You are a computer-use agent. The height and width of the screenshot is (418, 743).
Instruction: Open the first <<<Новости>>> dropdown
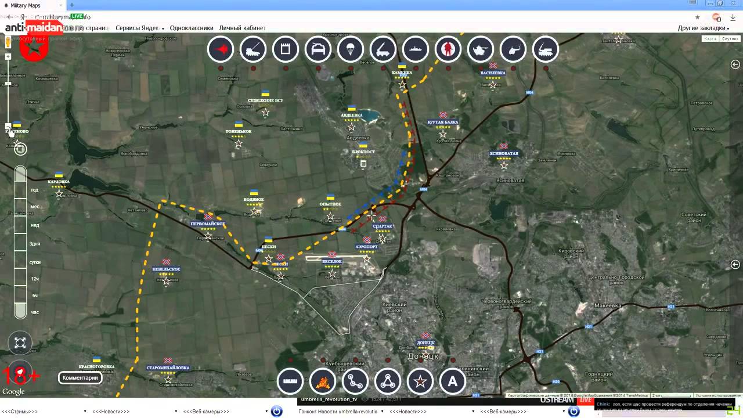click(x=135, y=412)
